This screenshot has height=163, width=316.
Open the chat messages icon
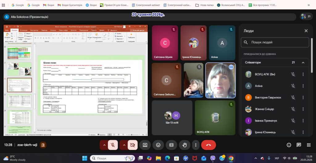299,145
